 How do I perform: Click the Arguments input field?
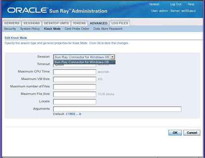pos(117,109)
